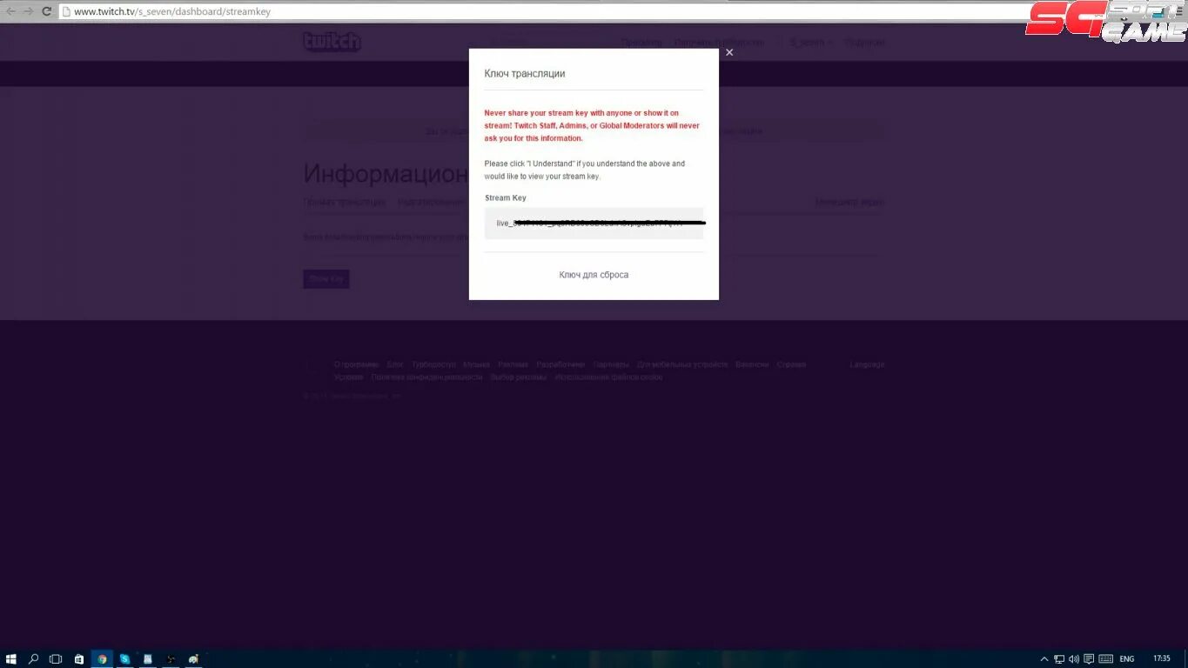The width and height of the screenshot is (1188, 668).
Task: Open the Store icon on taskbar
Action: tap(79, 658)
